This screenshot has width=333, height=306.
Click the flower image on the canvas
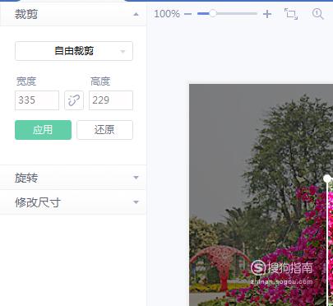point(261,195)
